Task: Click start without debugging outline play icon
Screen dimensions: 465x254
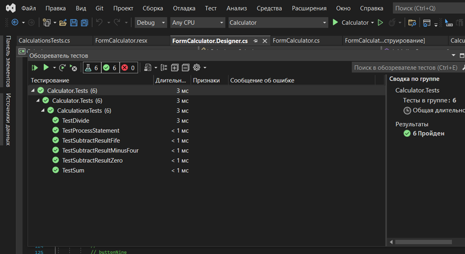Action: 380,23
